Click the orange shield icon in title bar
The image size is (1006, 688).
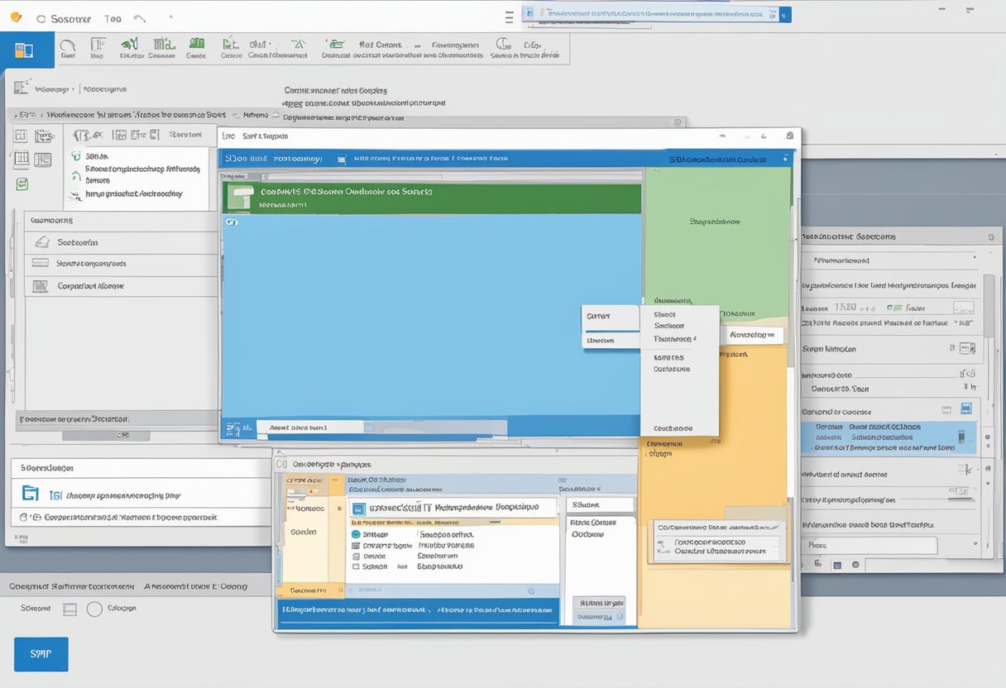pos(15,17)
